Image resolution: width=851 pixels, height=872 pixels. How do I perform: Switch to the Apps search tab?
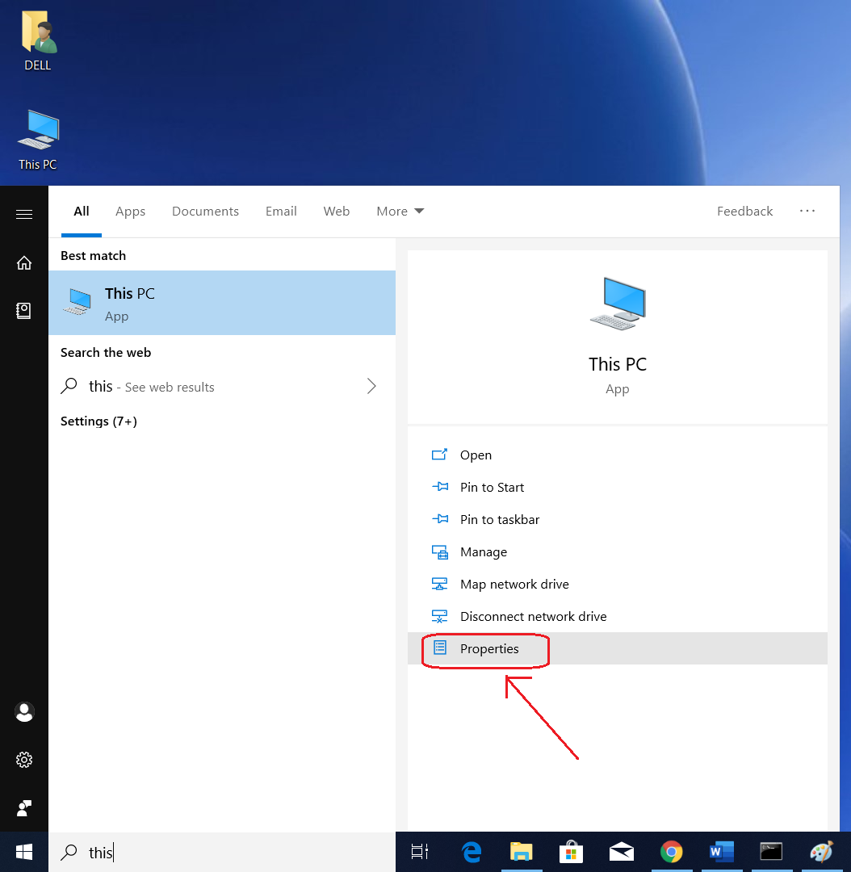(x=130, y=211)
